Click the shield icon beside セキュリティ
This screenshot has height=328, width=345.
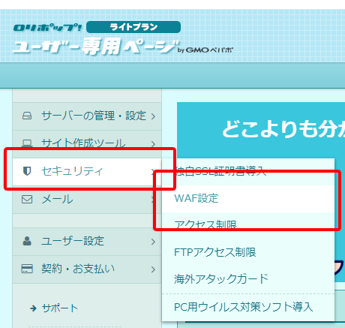(x=27, y=171)
